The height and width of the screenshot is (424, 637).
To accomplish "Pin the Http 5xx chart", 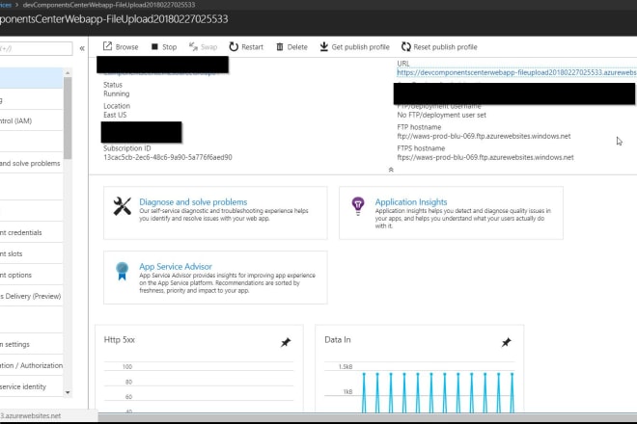I will (x=286, y=342).
